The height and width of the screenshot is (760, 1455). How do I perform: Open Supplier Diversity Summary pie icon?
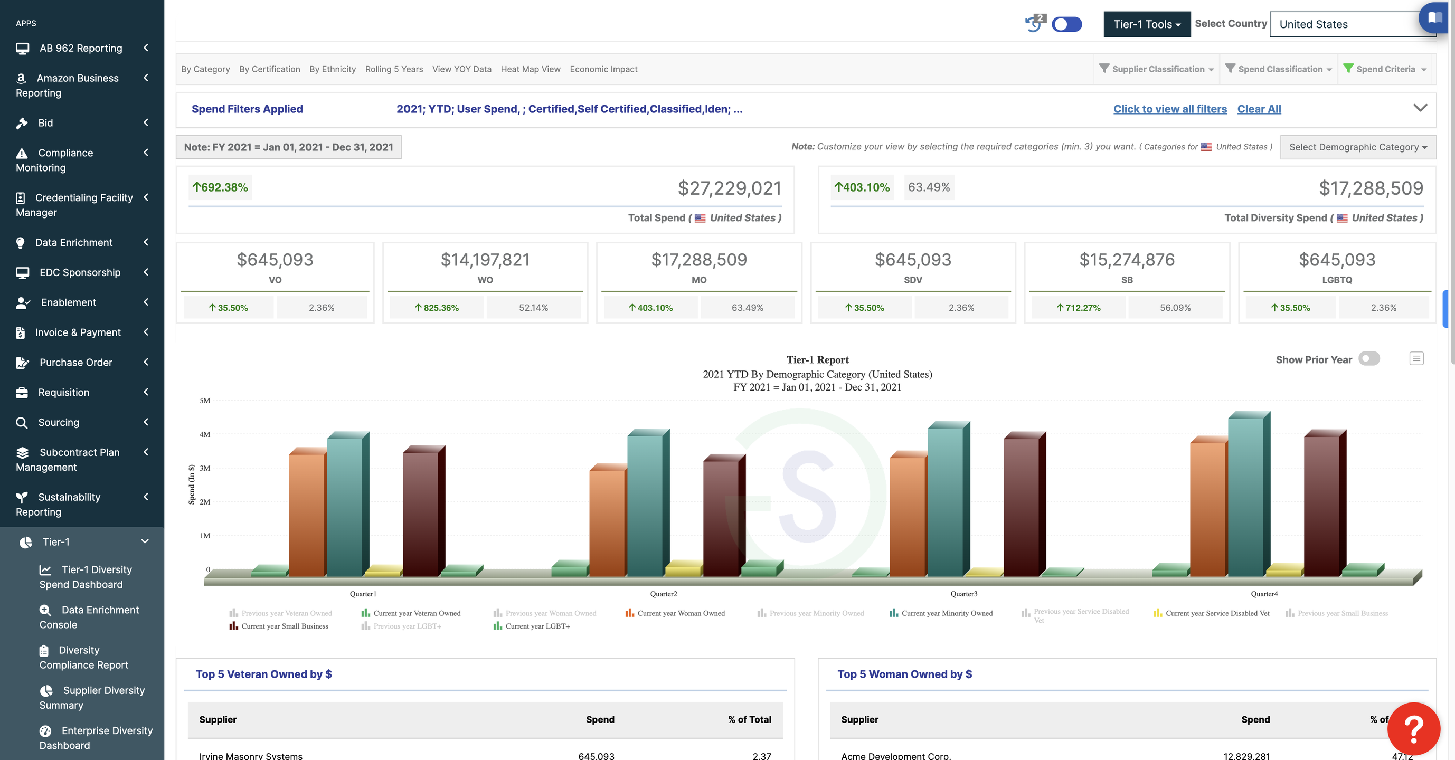pyautogui.click(x=46, y=690)
